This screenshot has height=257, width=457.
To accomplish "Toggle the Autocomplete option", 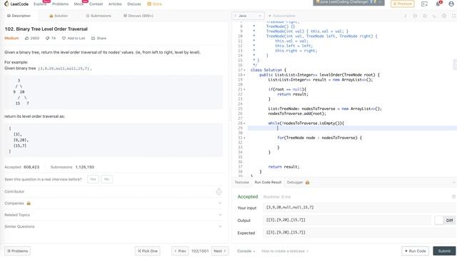I will pyautogui.click(x=281, y=16).
